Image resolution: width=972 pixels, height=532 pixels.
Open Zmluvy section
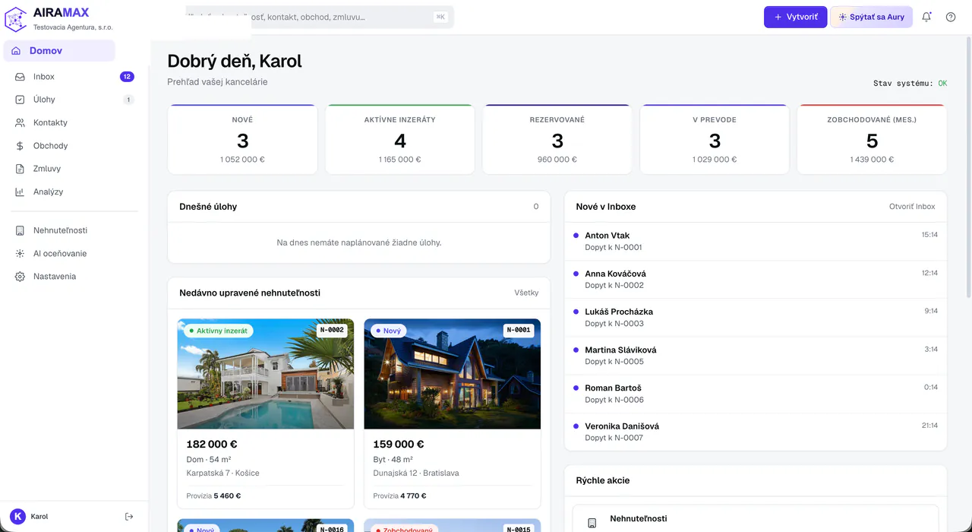74,169
